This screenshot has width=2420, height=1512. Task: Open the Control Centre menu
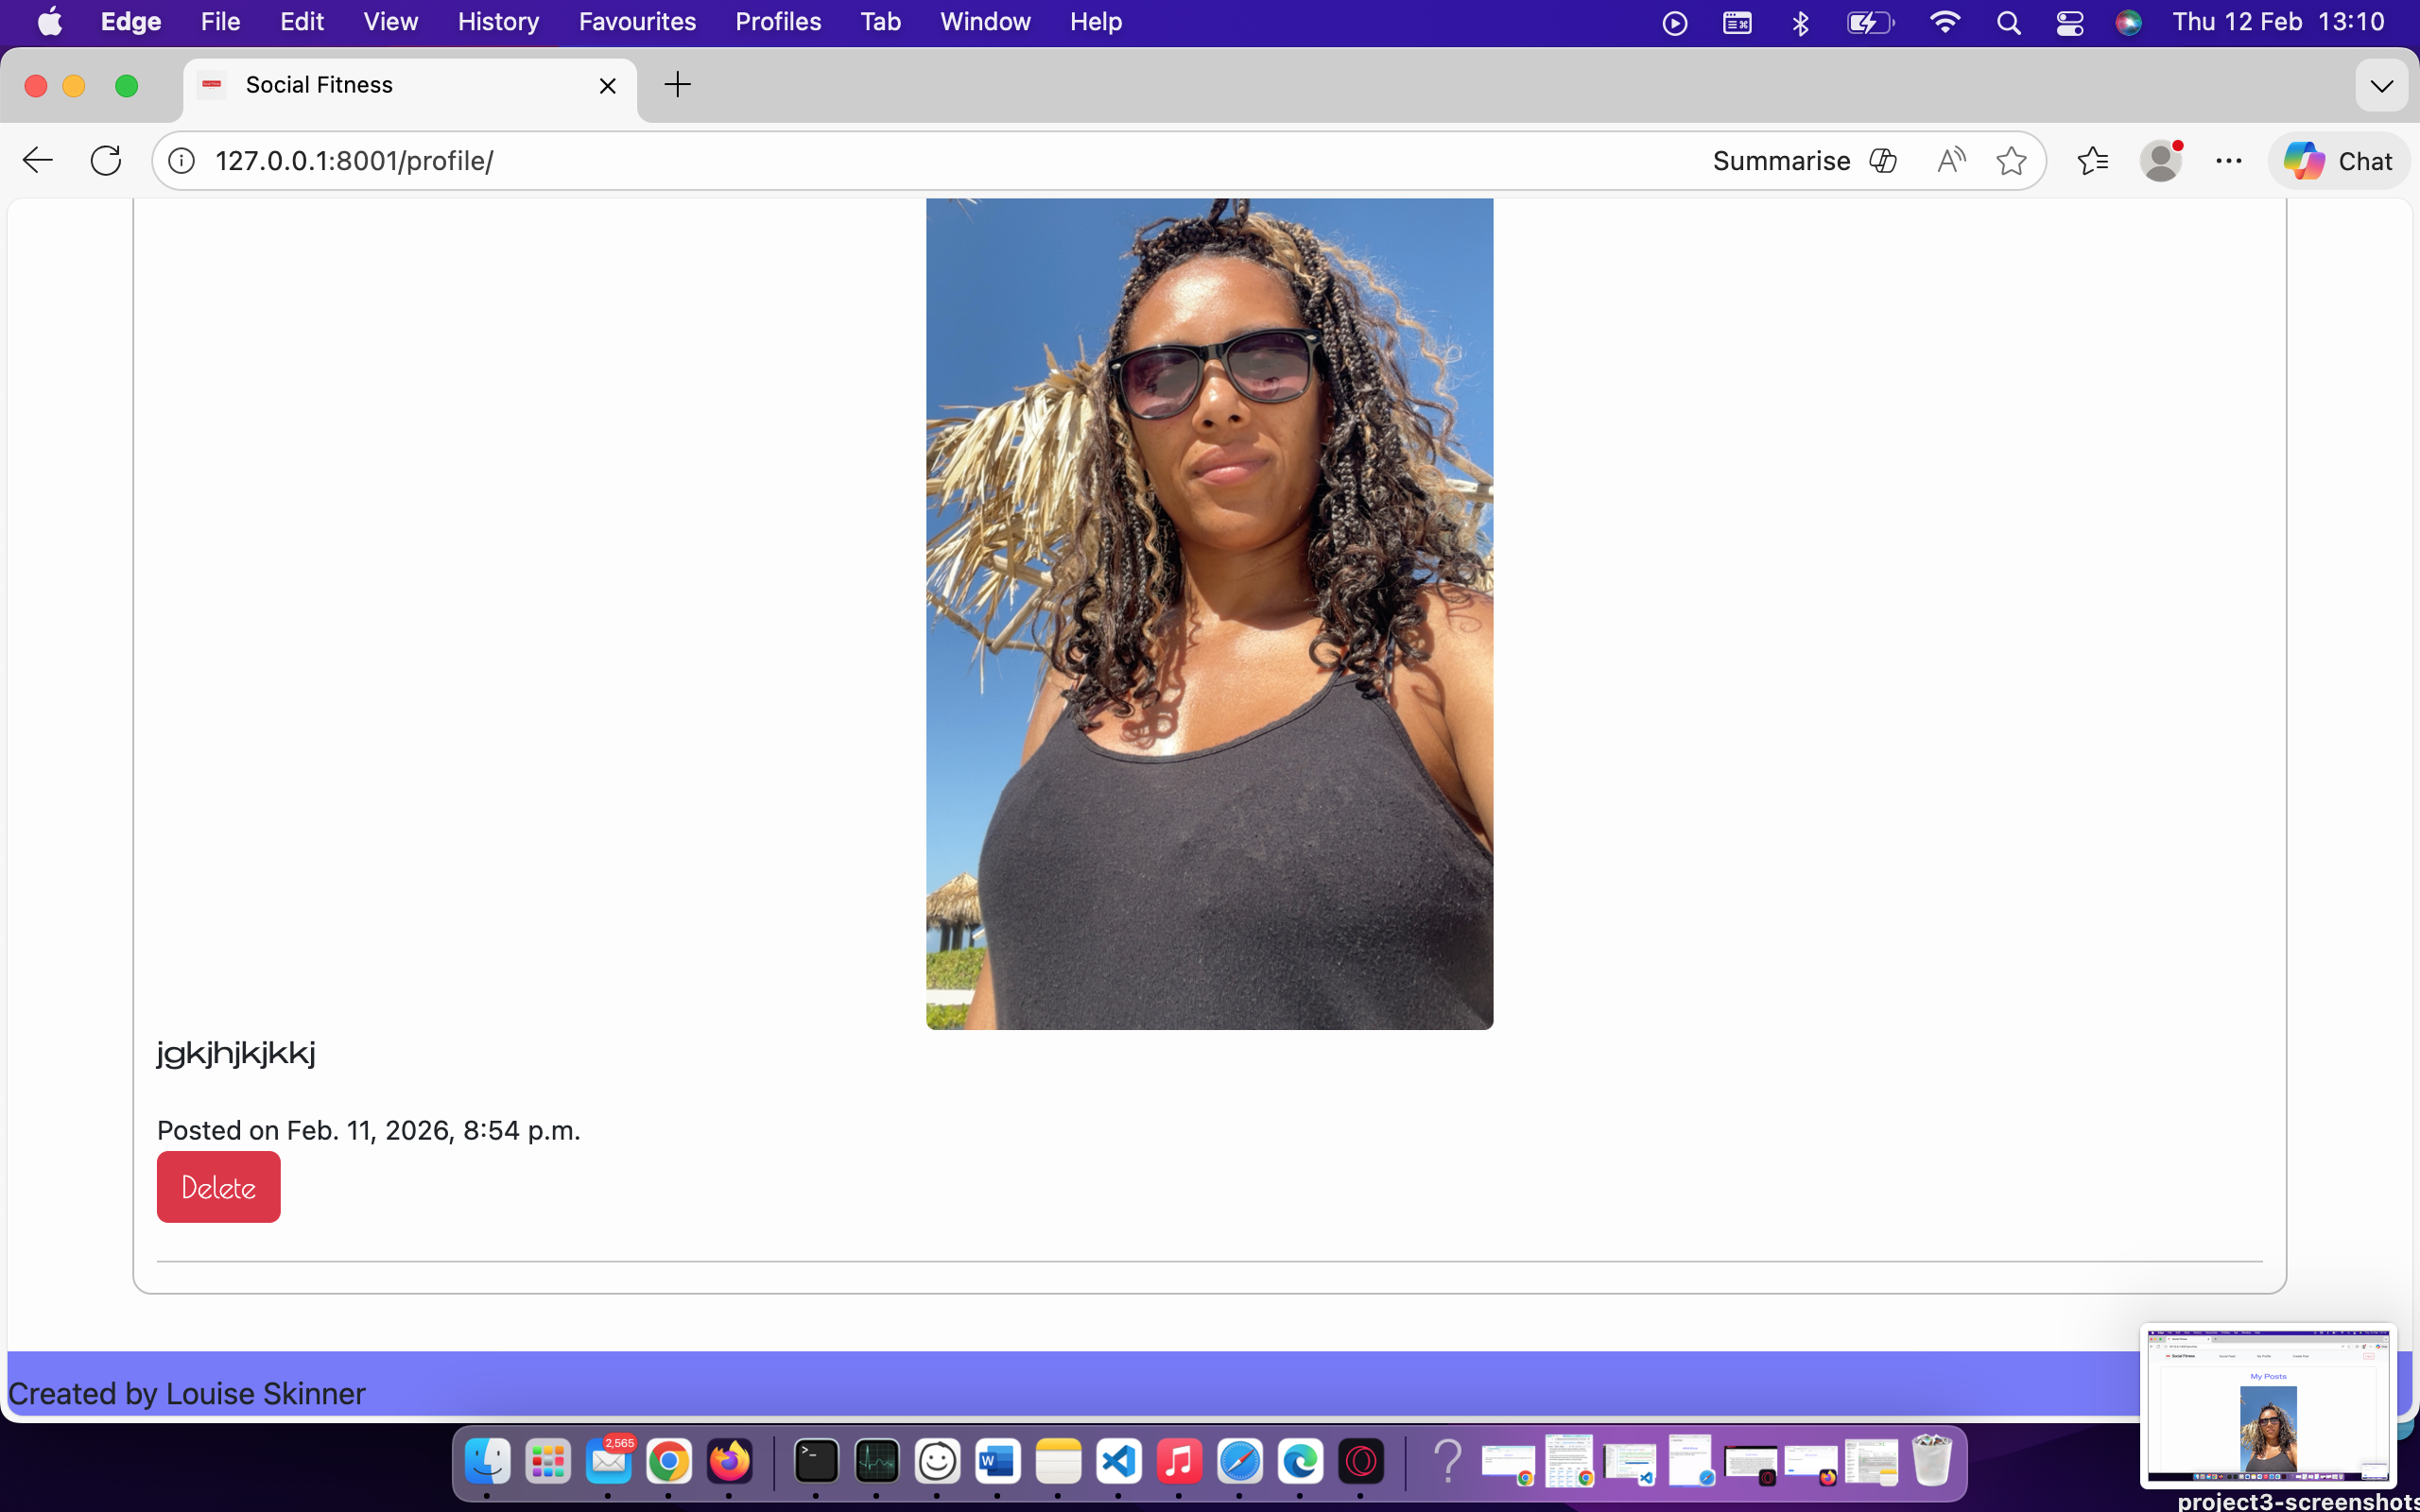click(2069, 21)
